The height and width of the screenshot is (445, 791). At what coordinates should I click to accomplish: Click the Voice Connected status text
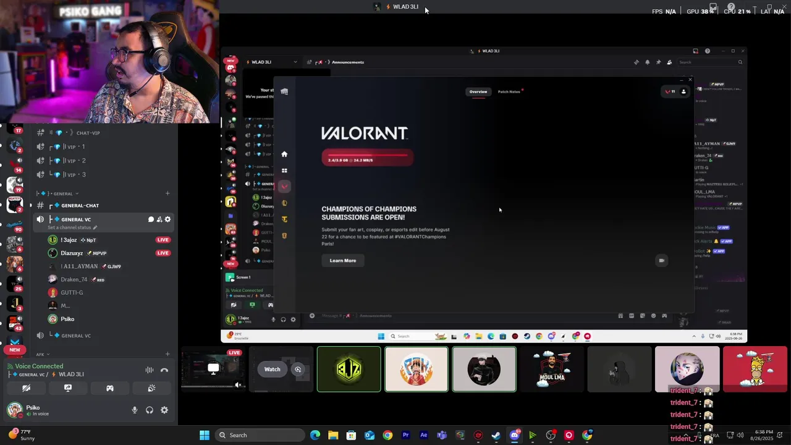coord(39,366)
